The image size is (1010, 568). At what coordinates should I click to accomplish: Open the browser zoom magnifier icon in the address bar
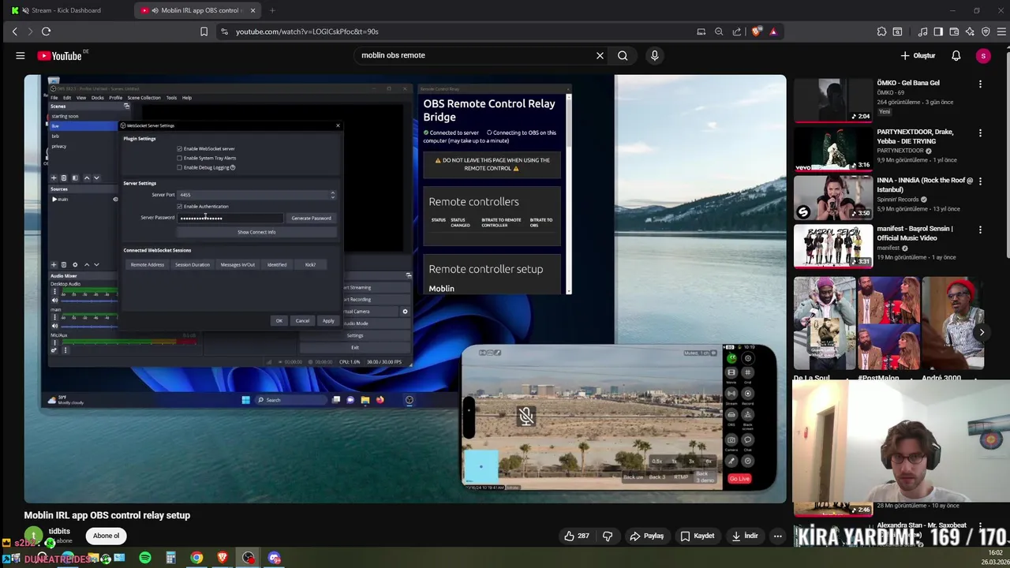coord(719,32)
